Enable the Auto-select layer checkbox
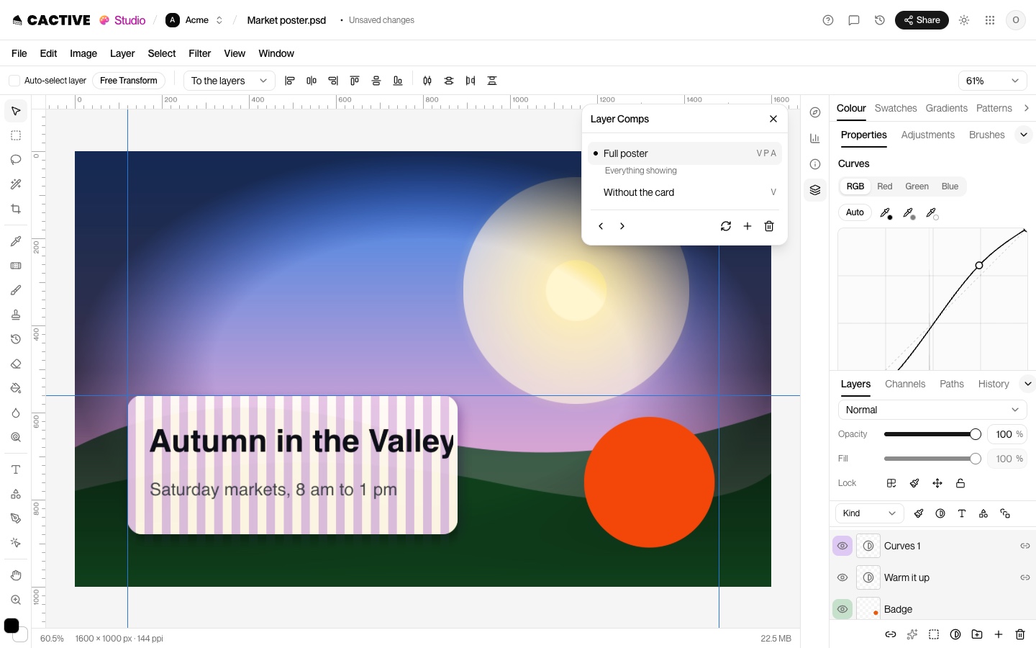The height and width of the screenshot is (648, 1036). (x=14, y=81)
